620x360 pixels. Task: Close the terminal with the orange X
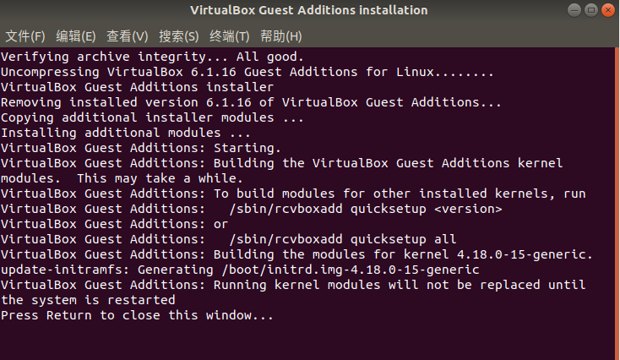(x=608, y=10)
